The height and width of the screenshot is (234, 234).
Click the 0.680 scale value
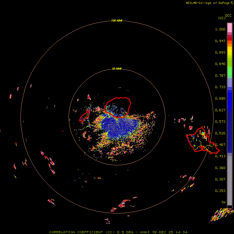tap(220, 99)
